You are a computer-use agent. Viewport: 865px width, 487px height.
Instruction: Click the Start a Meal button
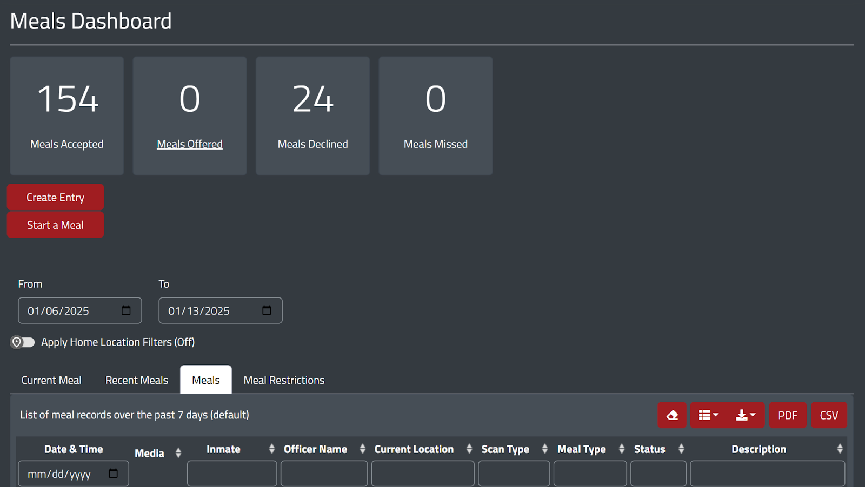(55, 225)
